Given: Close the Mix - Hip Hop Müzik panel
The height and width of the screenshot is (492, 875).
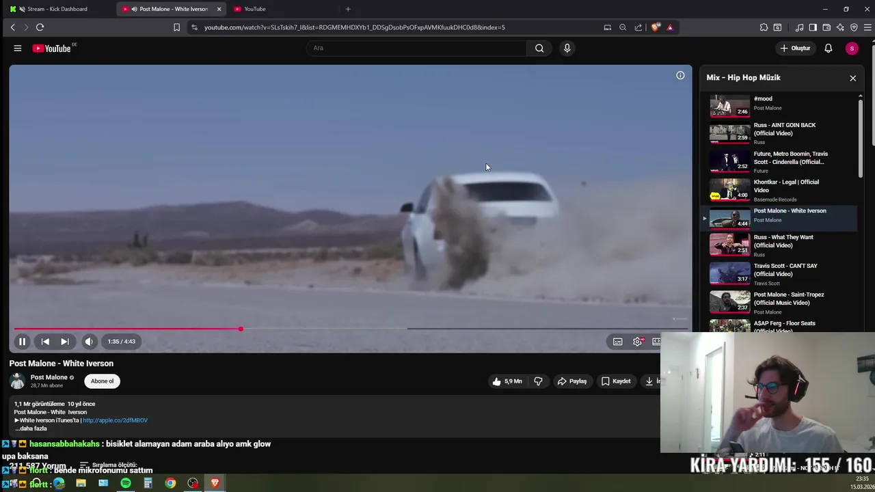Looking at the screenshot, I should click(x=852, y=78).
